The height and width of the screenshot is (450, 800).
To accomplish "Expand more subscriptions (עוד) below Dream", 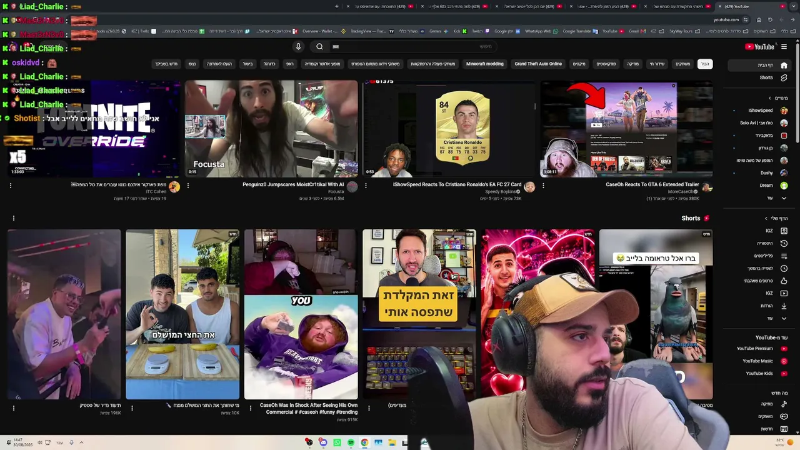I will pyautogui.click(x=761, y=198).
